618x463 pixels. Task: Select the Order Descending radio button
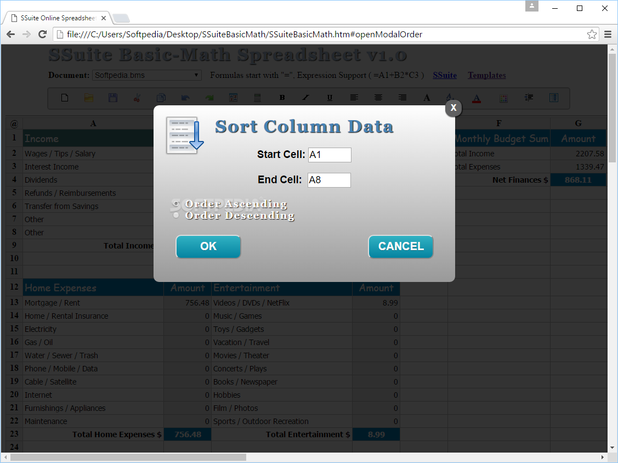[176, 216]
